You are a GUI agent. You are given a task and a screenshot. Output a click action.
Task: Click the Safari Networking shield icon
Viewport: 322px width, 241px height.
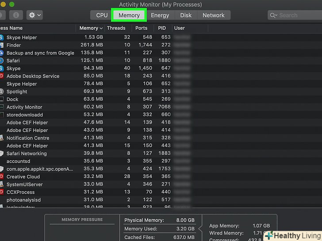[2, 154]
